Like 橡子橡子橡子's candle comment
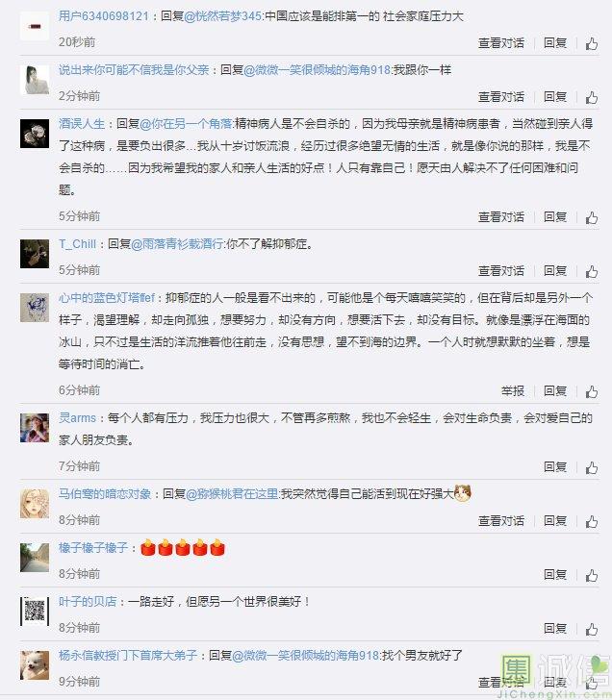 592,575
